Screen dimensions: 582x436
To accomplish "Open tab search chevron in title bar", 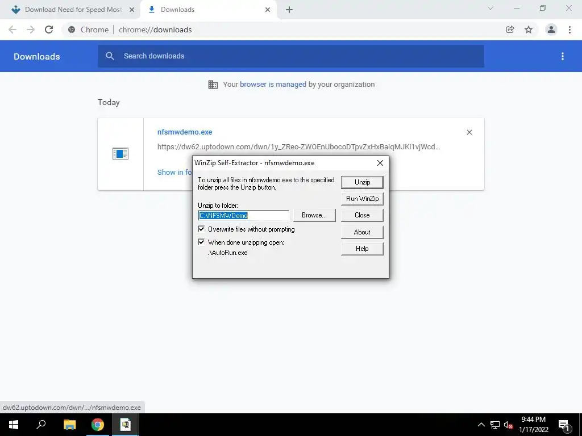I will click(490, 8).
